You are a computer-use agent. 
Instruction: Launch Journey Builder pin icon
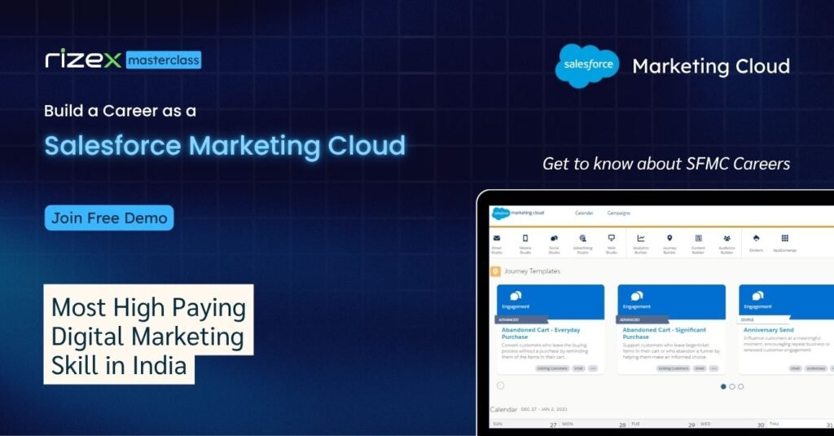click(x=669, y=239)
